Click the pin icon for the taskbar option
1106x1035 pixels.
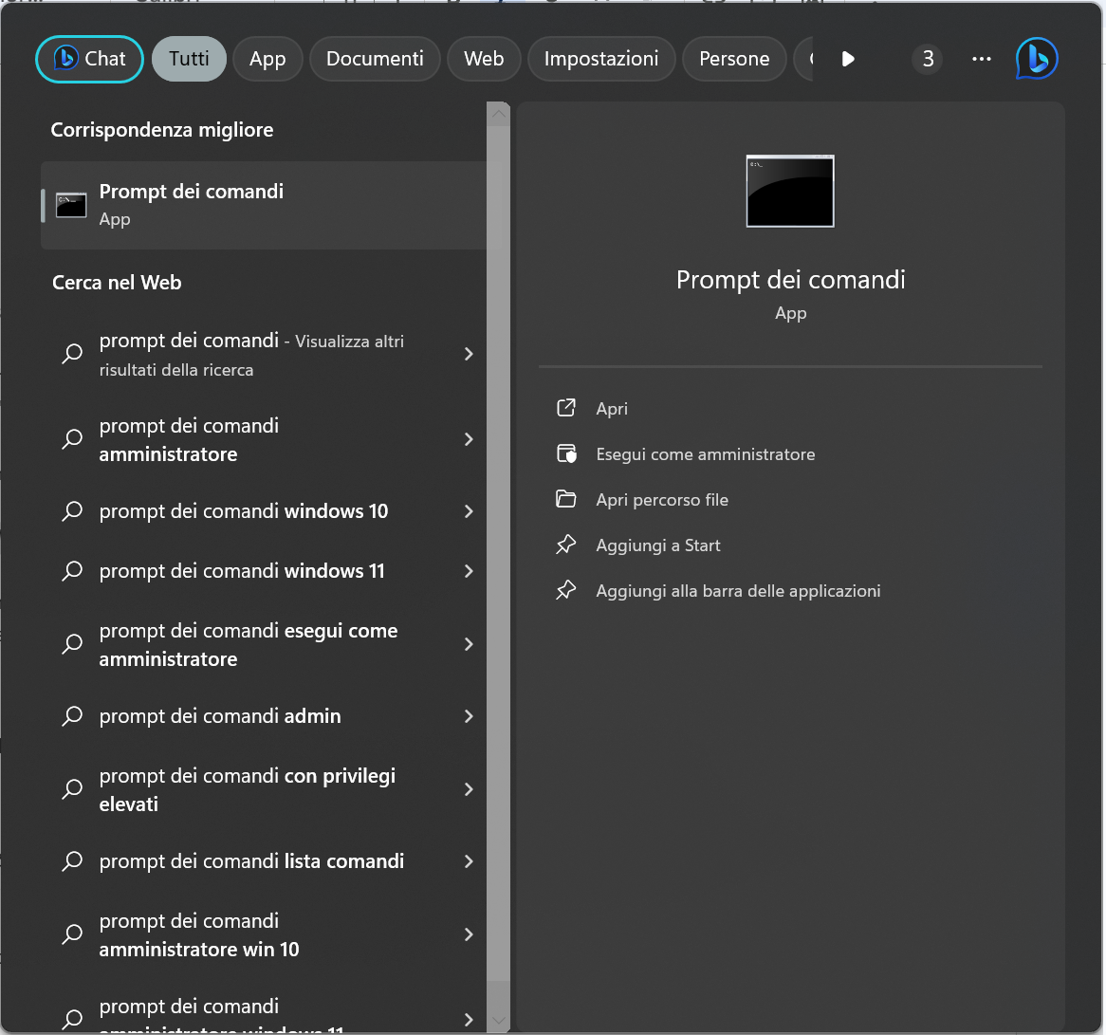pos(565,590)
